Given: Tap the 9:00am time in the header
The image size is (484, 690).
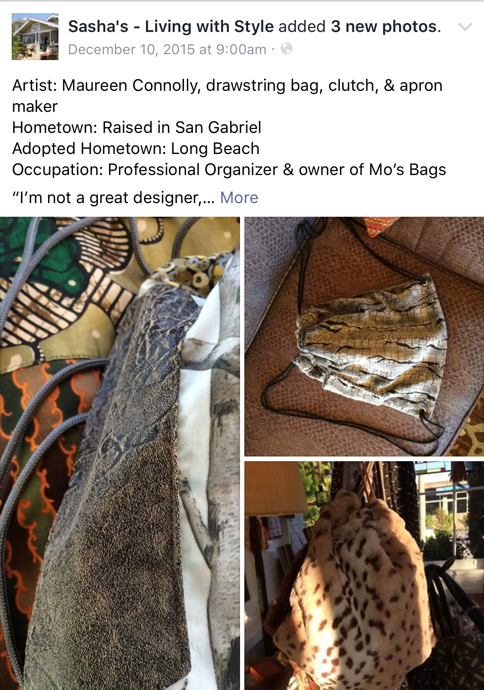Looking at the screenshot, I should click(x=241, y=50).
